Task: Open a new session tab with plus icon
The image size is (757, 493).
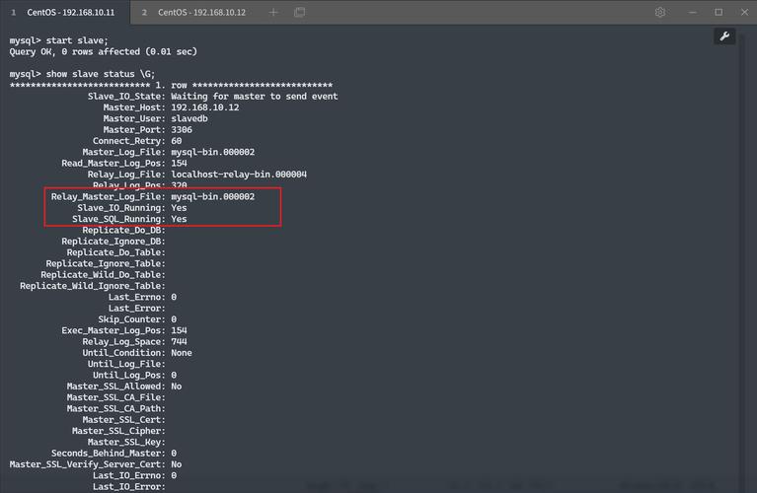Action: (x=273, y=12)
